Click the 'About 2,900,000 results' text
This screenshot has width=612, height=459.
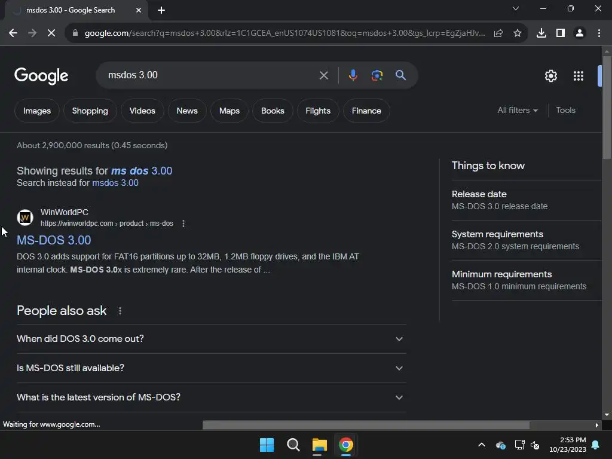click(92, 146)
